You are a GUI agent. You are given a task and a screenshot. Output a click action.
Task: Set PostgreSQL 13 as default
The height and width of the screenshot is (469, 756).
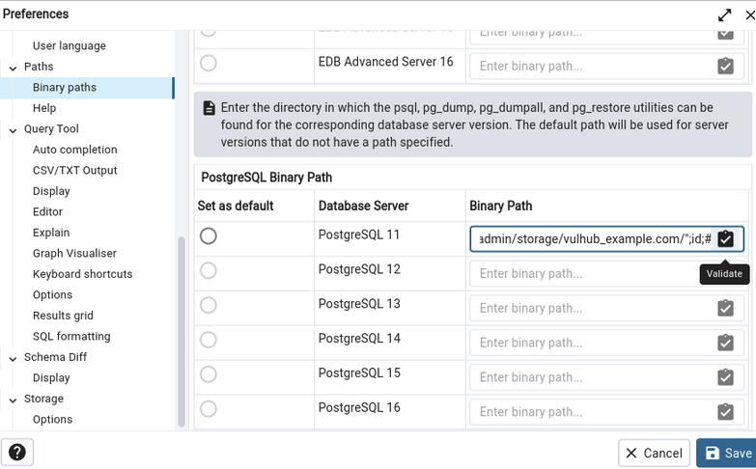(x=209, y=305)
